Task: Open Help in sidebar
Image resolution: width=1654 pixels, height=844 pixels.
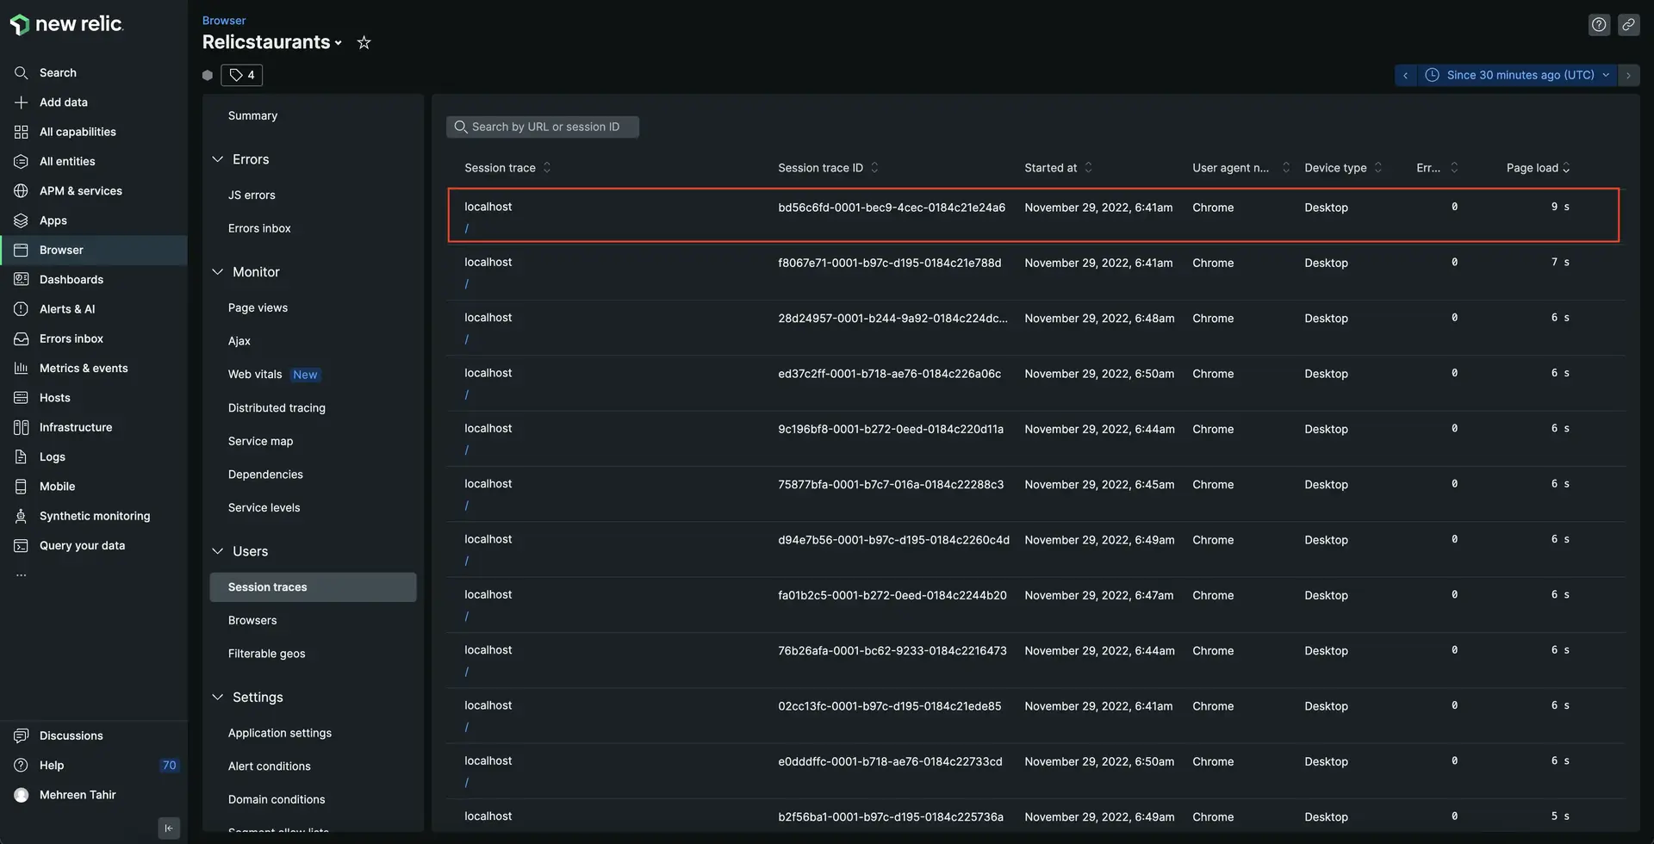Action: coord(52,765)
